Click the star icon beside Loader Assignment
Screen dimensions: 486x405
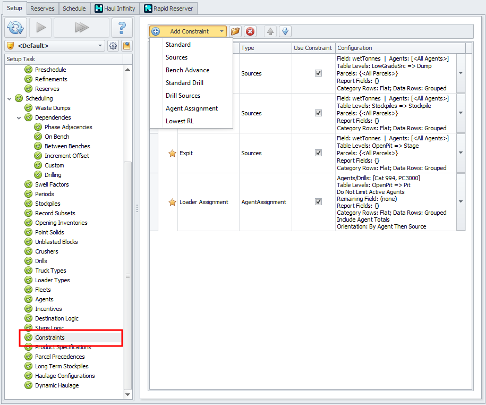pos(172,202)
